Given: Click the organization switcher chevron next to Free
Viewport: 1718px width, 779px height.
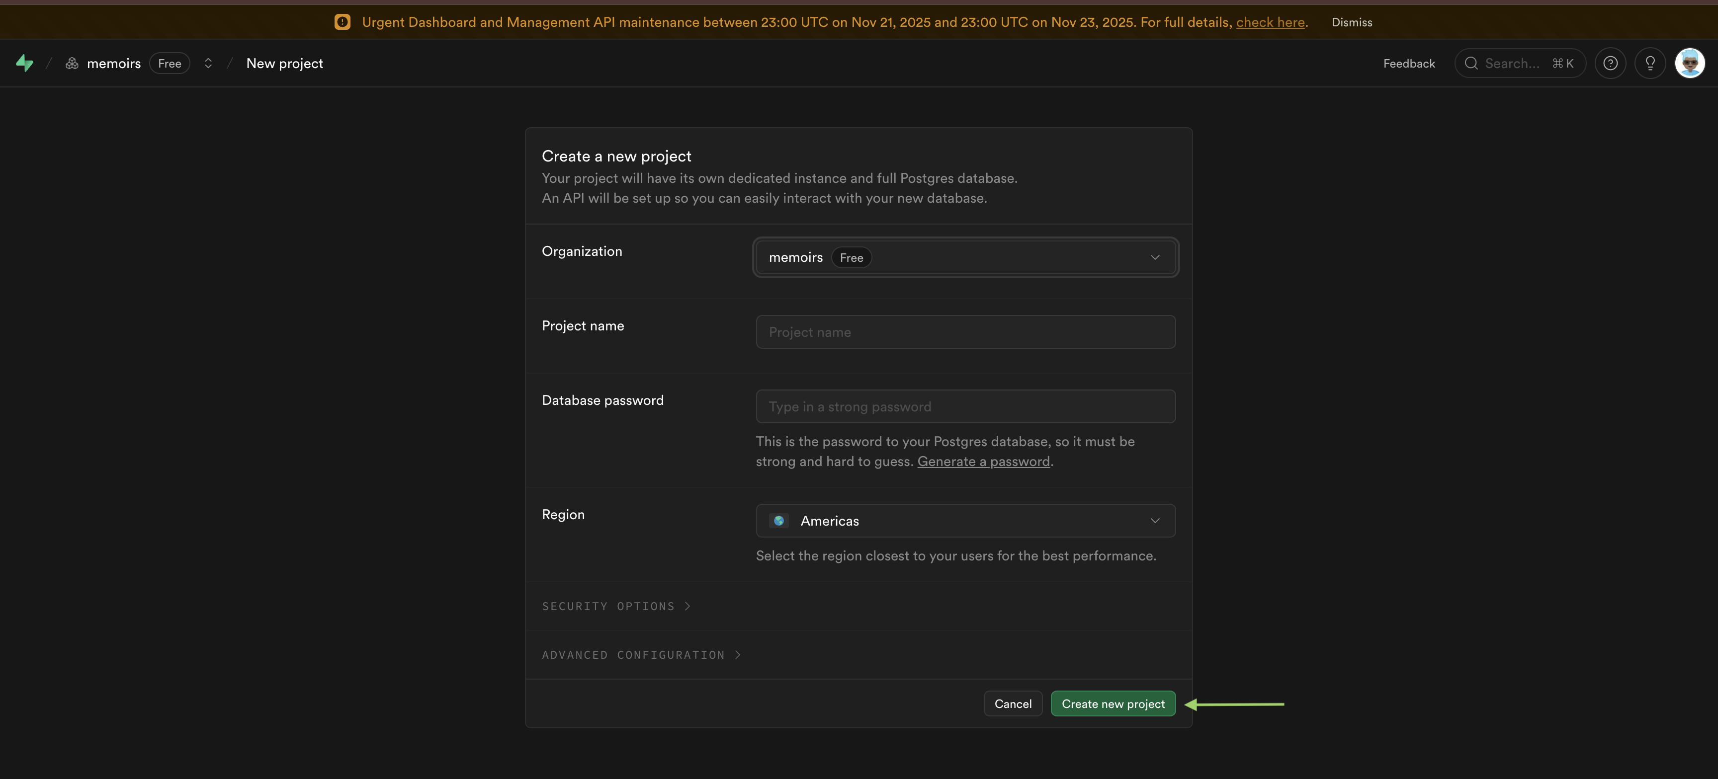Looking at the screenshot, I should [208, 63].
